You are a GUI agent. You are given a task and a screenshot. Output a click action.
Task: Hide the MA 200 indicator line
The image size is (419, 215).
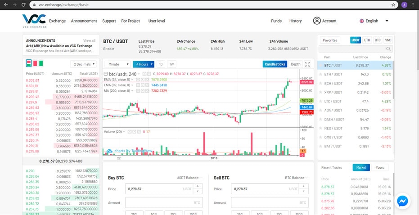(x=138, y=91)
